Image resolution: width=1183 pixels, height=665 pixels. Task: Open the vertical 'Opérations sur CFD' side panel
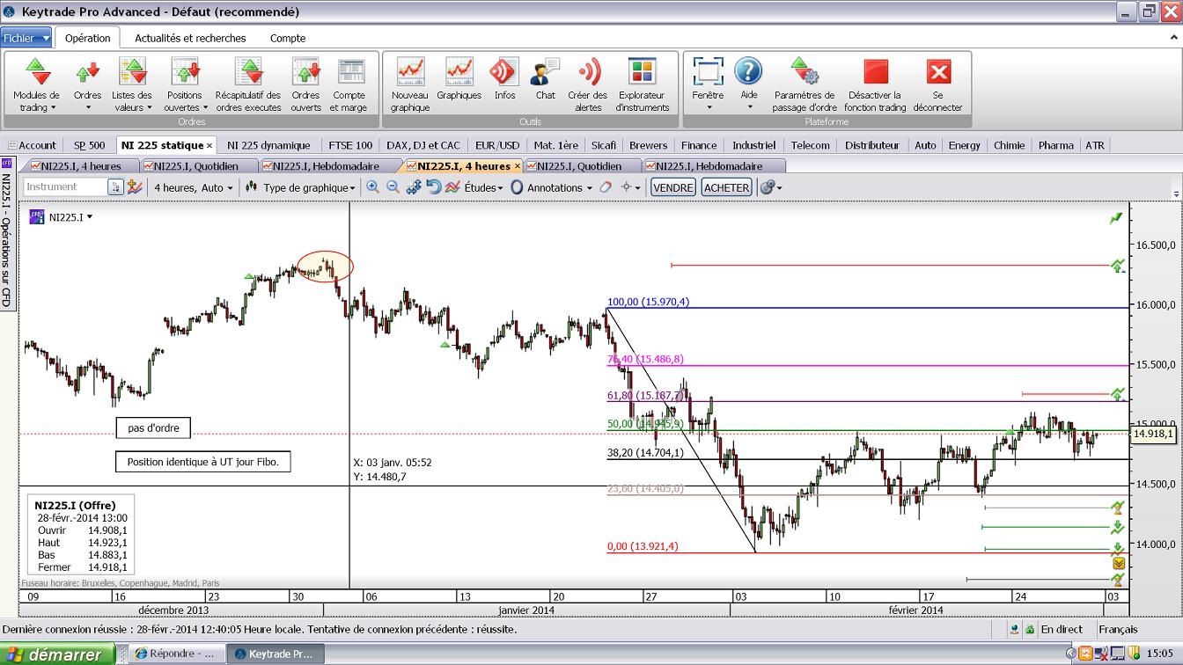coord(7,233)
